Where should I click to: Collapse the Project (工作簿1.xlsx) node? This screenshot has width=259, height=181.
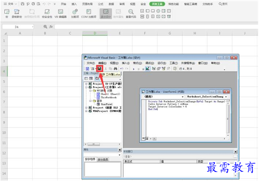[86, 87]
